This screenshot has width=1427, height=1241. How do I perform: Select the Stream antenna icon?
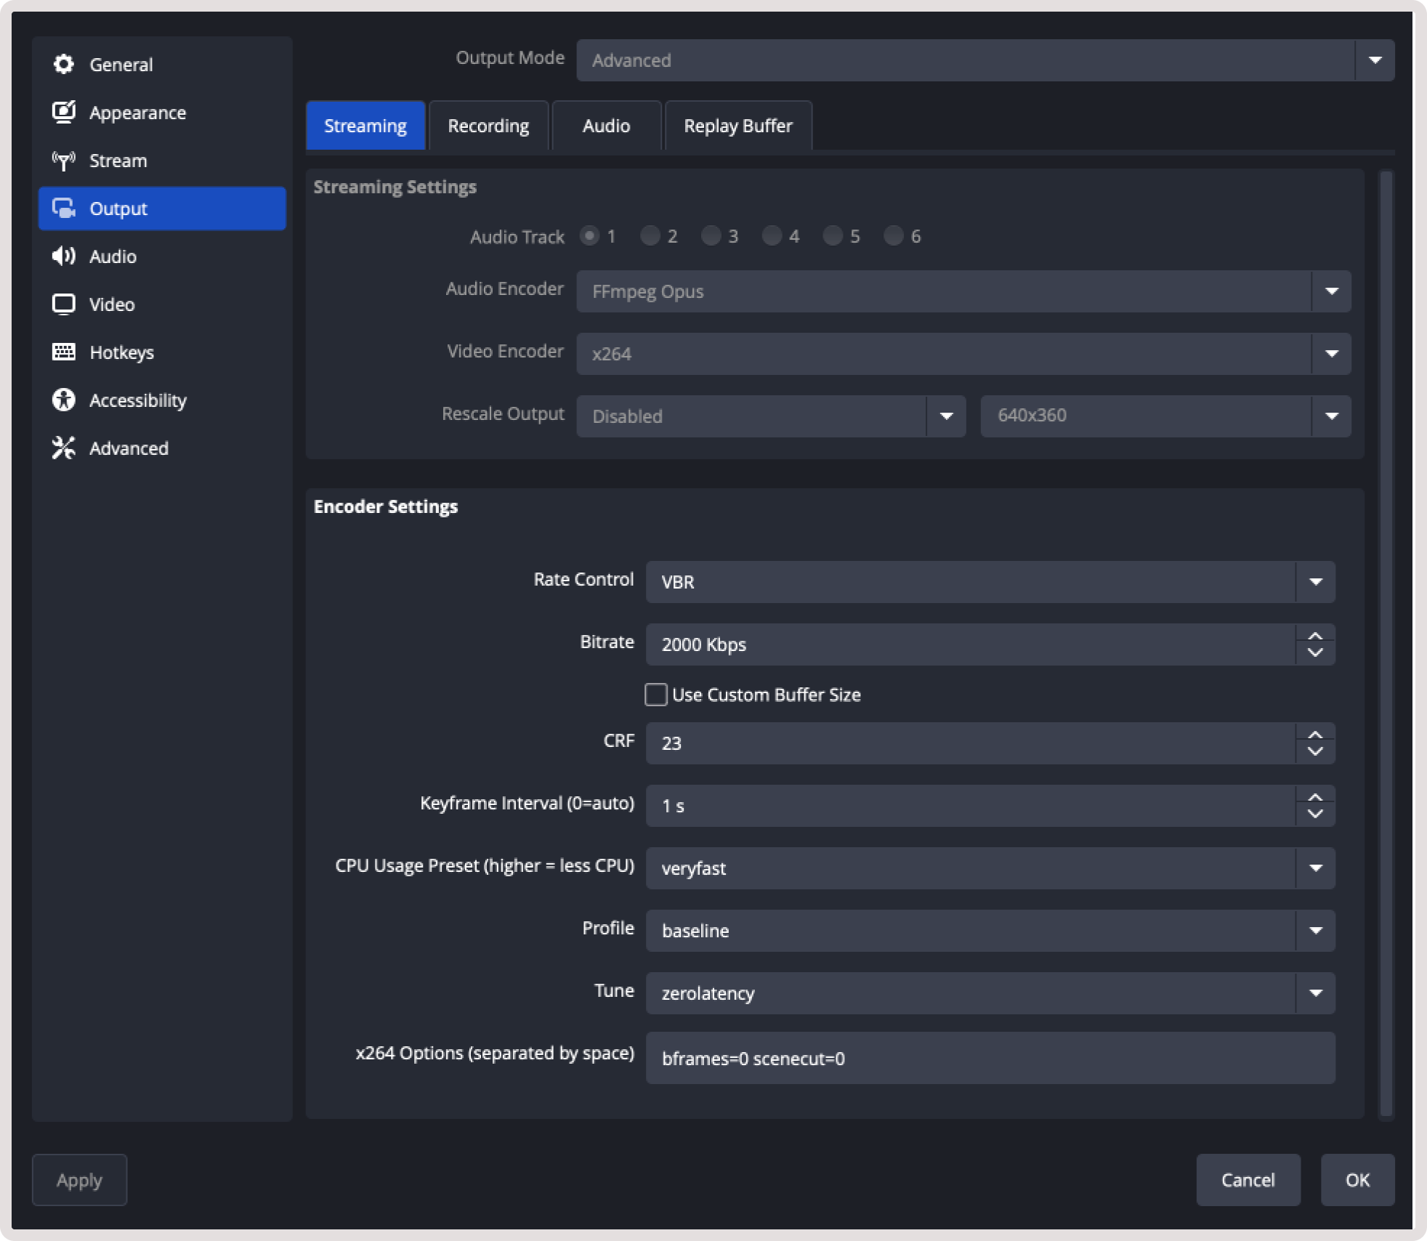pos(64,161)
